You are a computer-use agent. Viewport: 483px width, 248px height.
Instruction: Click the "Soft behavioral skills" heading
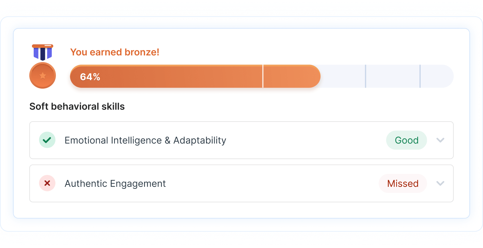tap(77, 106)
